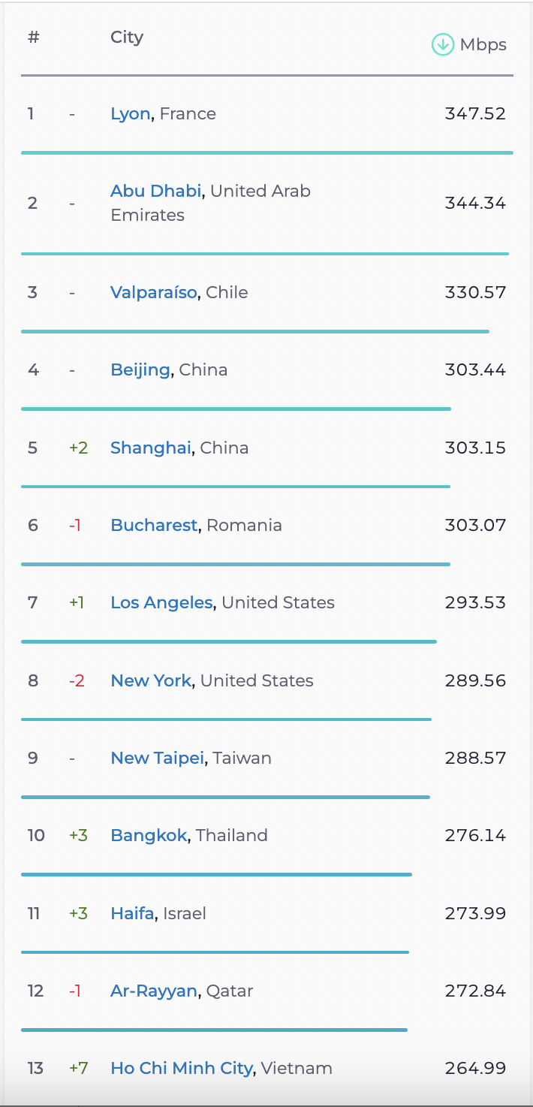Open the Haifa city link
Viewport: 533px width, 1107px height.
pyautogui.click(x=132, y=913)
